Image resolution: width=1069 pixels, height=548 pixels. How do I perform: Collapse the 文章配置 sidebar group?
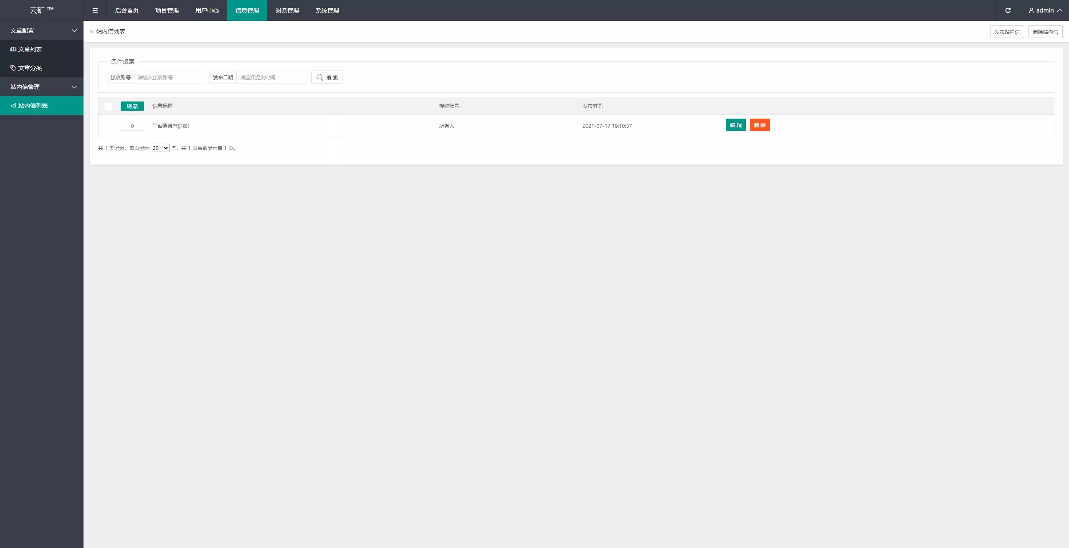(x=74, y=30)
